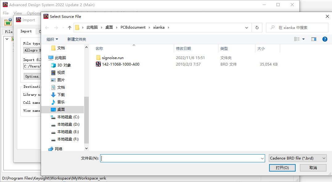Change the file view layout icon

pos(297,39)
